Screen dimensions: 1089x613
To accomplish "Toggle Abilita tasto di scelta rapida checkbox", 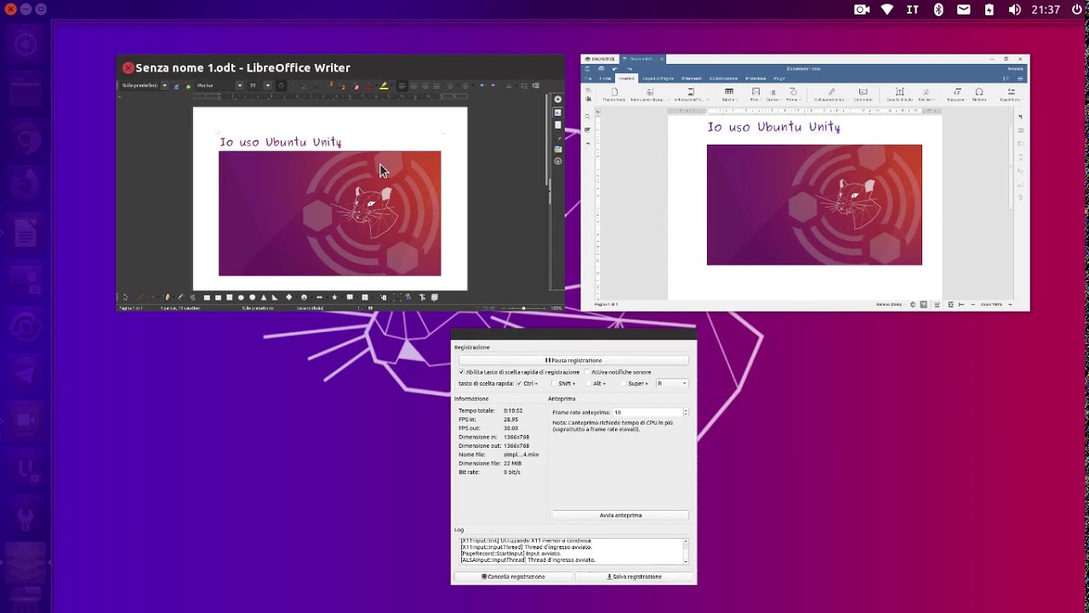I will pos(462,372).
